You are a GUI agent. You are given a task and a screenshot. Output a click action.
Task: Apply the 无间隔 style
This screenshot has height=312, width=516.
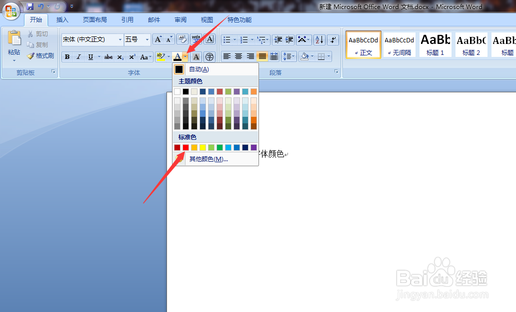399,45
